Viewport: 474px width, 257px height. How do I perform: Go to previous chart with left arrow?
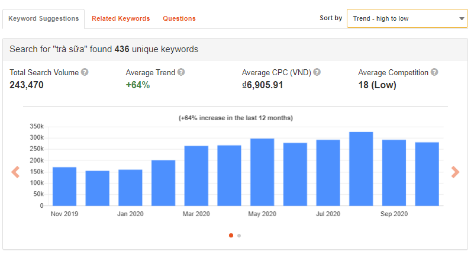[x=15, y=172]
